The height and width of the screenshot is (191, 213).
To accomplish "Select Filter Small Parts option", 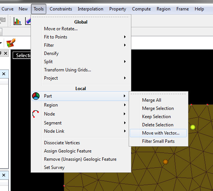I will pyautogui.click(x=158, y=141).
